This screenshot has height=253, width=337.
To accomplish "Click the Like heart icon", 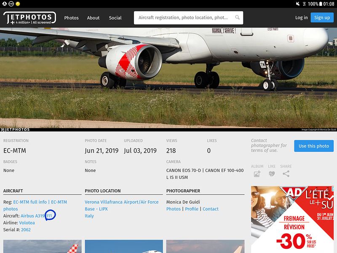I will (x=272, y=174).
